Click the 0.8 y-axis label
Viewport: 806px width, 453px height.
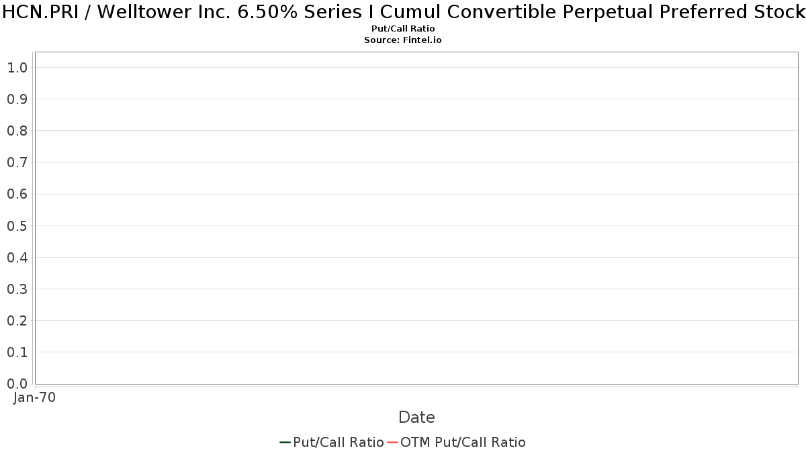(17, 130)
